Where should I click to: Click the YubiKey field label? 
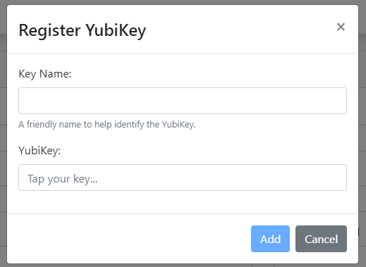[x=39, y=151]
